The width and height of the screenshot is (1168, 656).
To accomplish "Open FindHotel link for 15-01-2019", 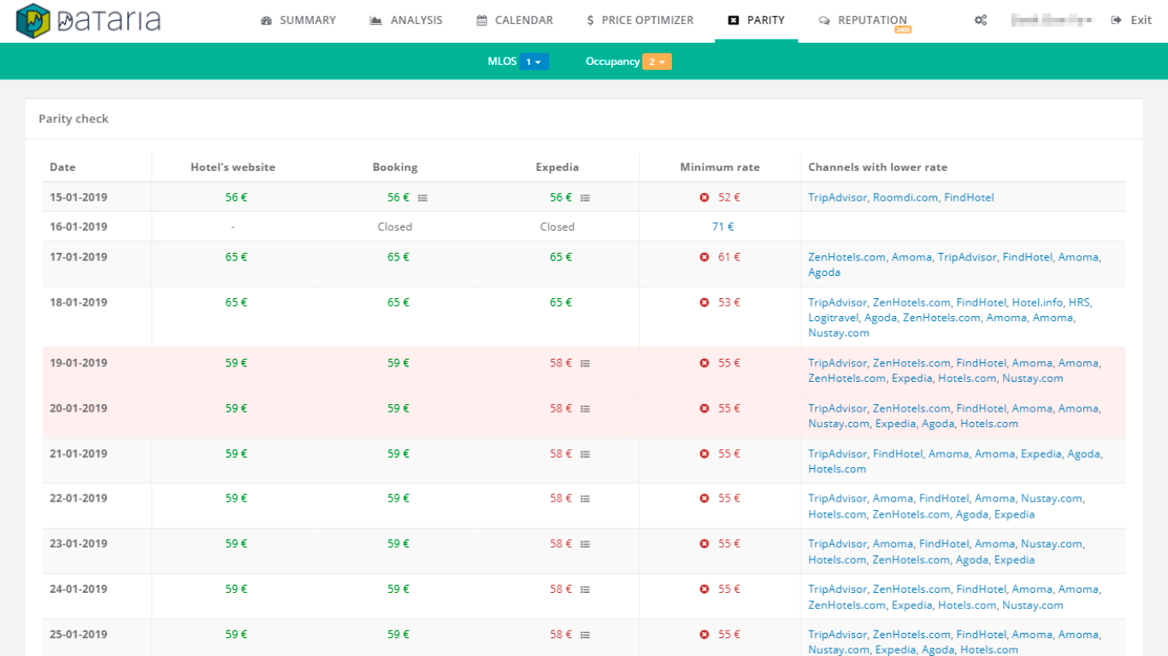I will point(969,197).
